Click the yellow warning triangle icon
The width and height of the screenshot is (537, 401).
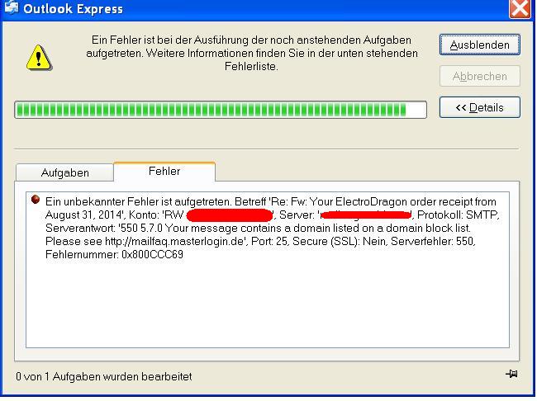click(x=39, y=58)
